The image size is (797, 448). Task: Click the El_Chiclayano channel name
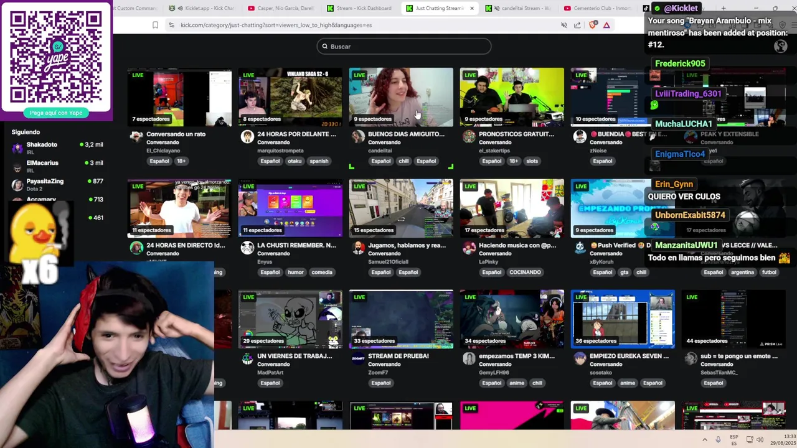[163, 151]
